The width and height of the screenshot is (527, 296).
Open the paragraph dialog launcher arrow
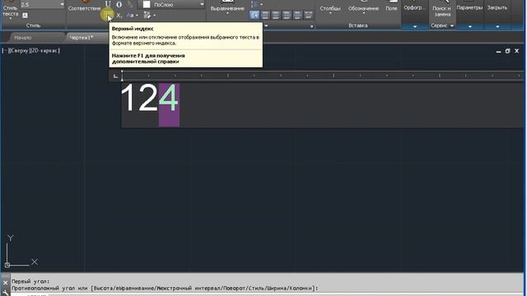tap(311, 25)
